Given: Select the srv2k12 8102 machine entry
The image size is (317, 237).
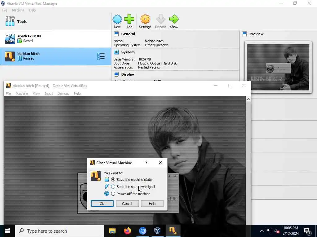Looking at the screenshot, I should [56, 39].
